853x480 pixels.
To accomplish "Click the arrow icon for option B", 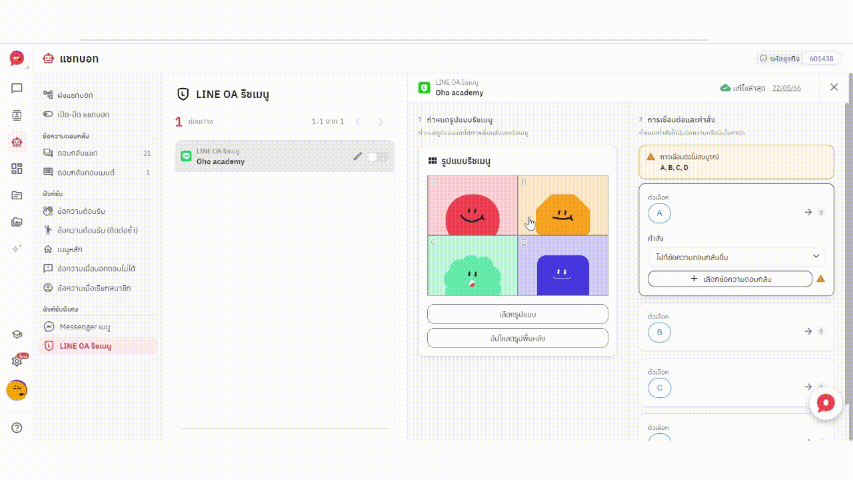I will [x=808, y=331].
